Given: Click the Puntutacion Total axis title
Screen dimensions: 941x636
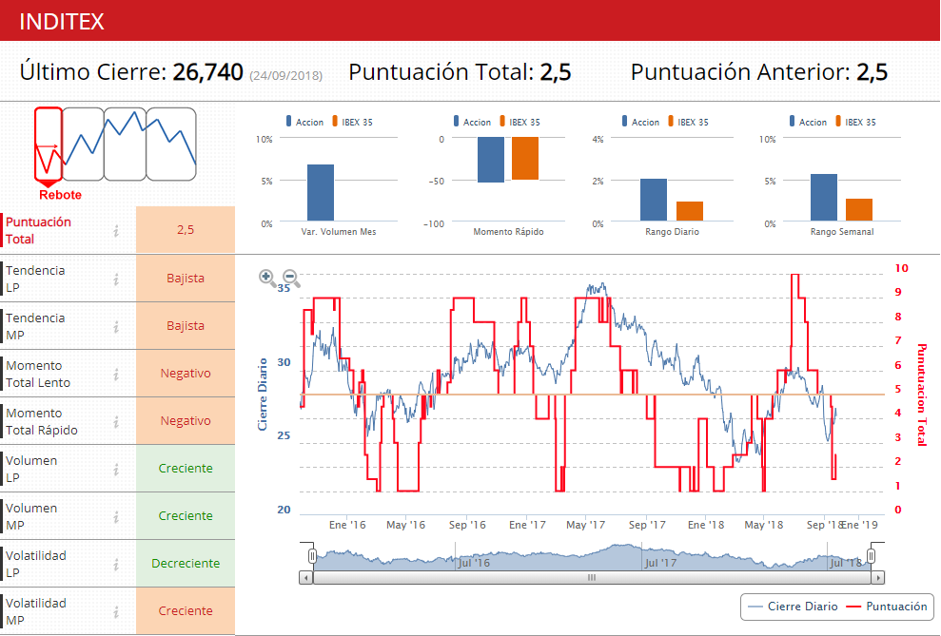Looking at the screenshot, I should tap(922, 395).
